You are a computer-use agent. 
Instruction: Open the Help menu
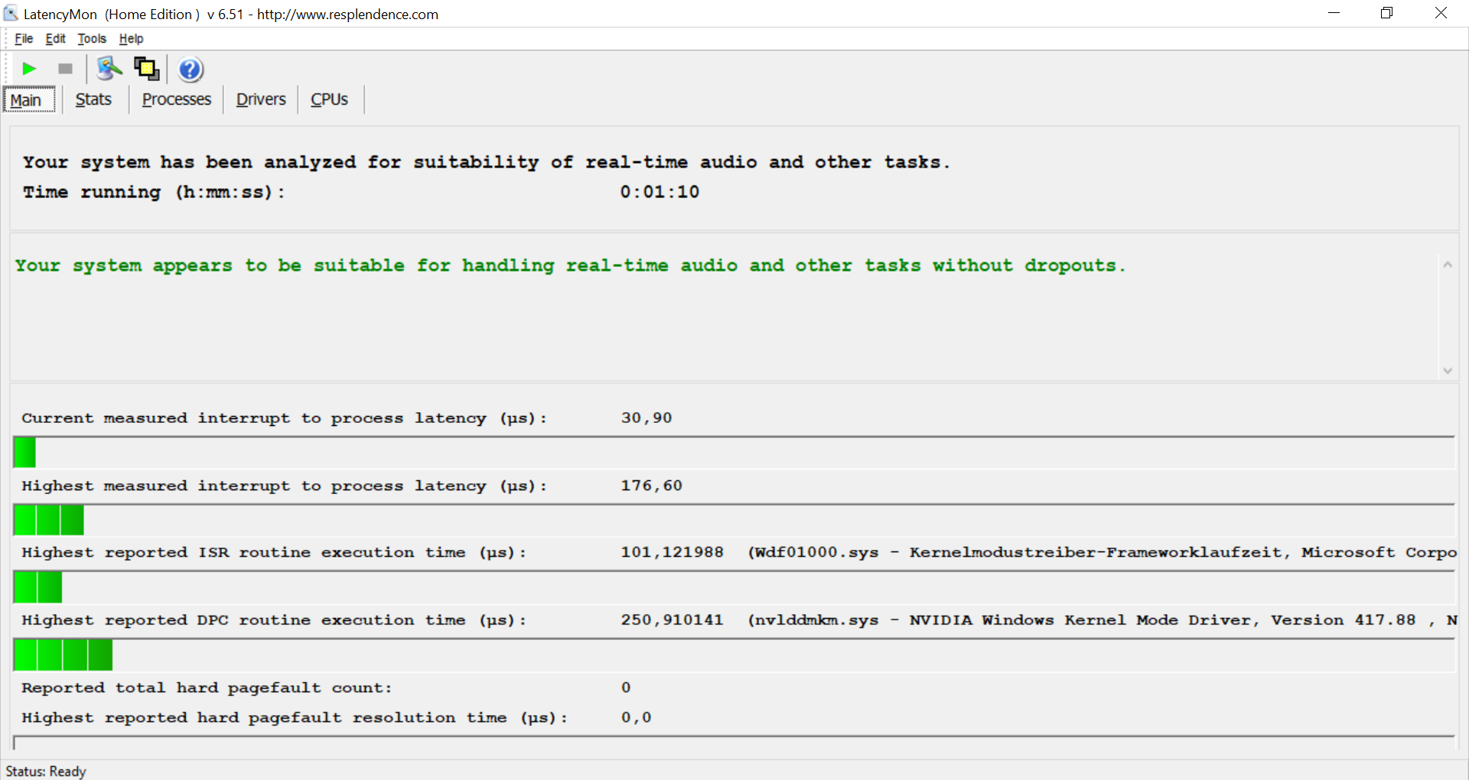(131, 38)
